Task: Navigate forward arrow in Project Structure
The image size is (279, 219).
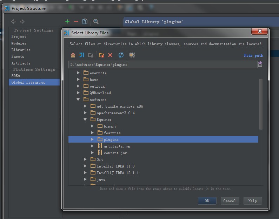Action: [22, 21]
